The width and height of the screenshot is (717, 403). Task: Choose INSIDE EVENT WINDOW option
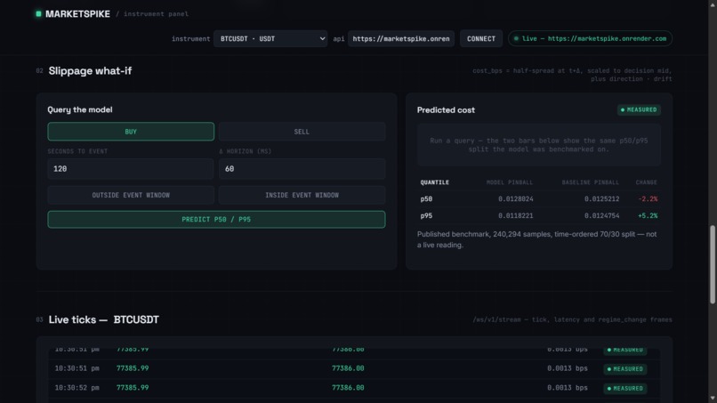[302, 196]
